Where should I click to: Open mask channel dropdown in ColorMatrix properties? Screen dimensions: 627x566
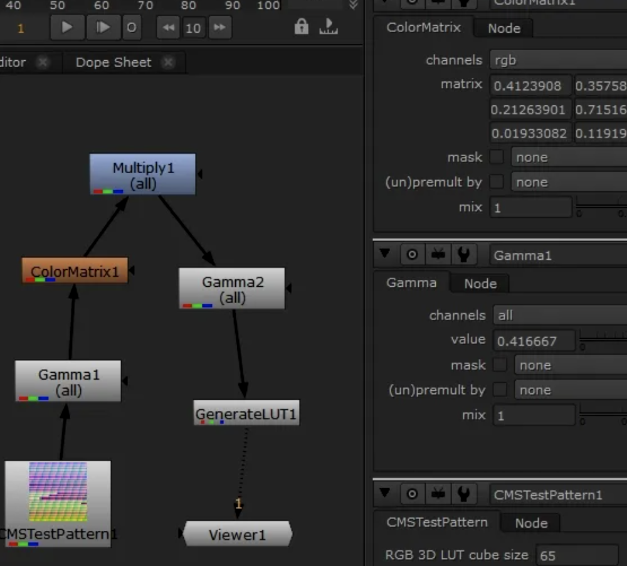coord(569,158)
